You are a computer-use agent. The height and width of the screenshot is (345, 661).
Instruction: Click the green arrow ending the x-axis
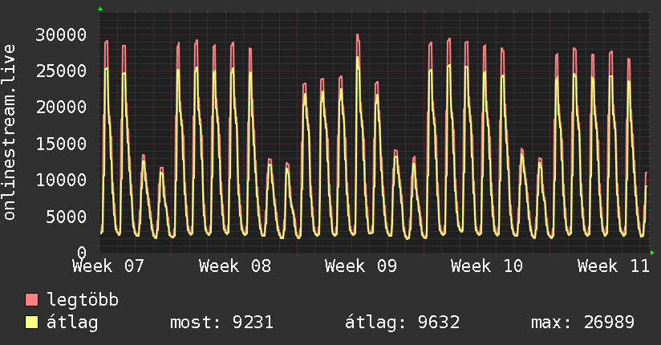click(652, 253)
